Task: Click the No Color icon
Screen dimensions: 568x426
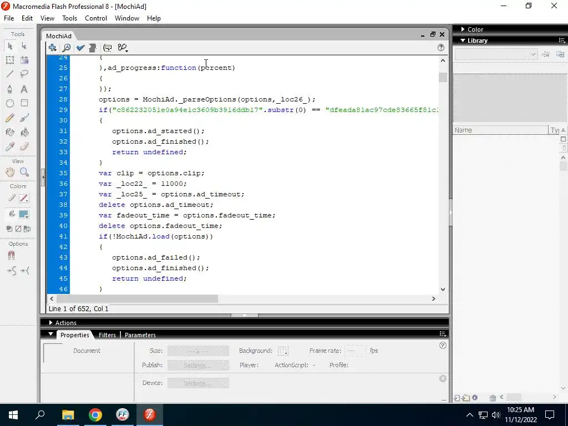Action: [18, 229]
